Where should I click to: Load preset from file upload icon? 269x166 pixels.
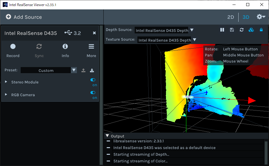click(83, 70)
